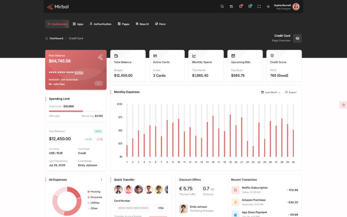347x217 pixels.
Task: Open the theme customizer gear on right edge
Action: (x=343, y=105)
